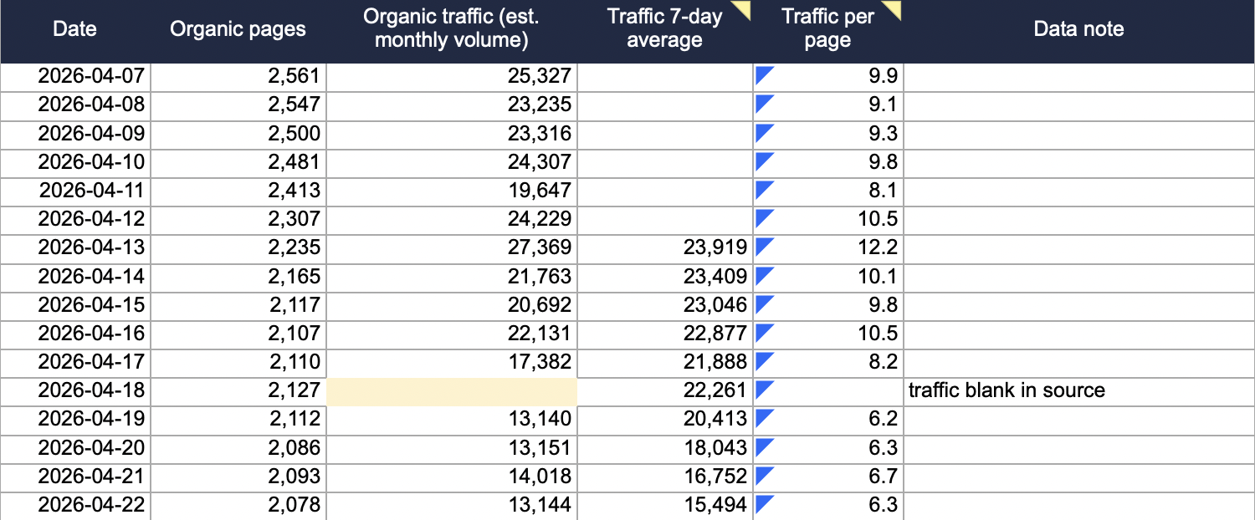Screen dimensions: 1255x520
Task: Select the Data note column header
Action: point(1079,31)
